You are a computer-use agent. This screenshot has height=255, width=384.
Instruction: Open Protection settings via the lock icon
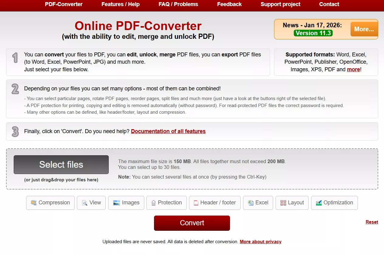click(x=154, y=203)
